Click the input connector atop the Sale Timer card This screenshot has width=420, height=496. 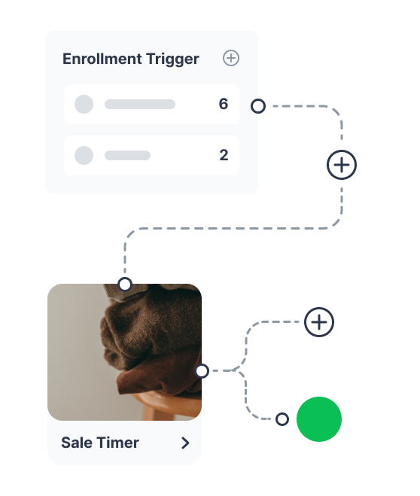tap(125, 284)
